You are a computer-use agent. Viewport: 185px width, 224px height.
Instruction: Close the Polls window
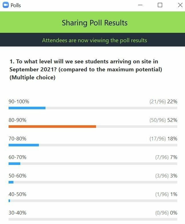coord(180,5)
